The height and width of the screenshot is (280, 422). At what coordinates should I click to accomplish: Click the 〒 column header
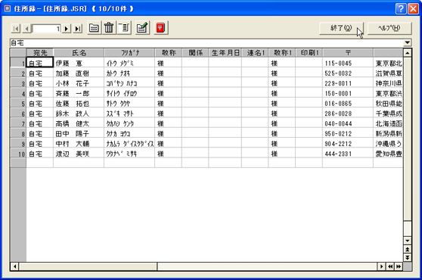pyautogui.click(x=348, y=53)
